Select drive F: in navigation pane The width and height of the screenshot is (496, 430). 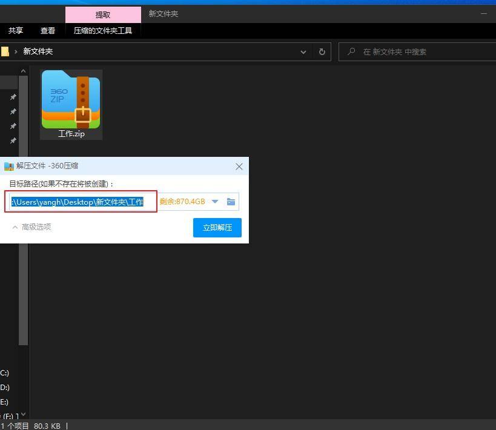point(10,416)
